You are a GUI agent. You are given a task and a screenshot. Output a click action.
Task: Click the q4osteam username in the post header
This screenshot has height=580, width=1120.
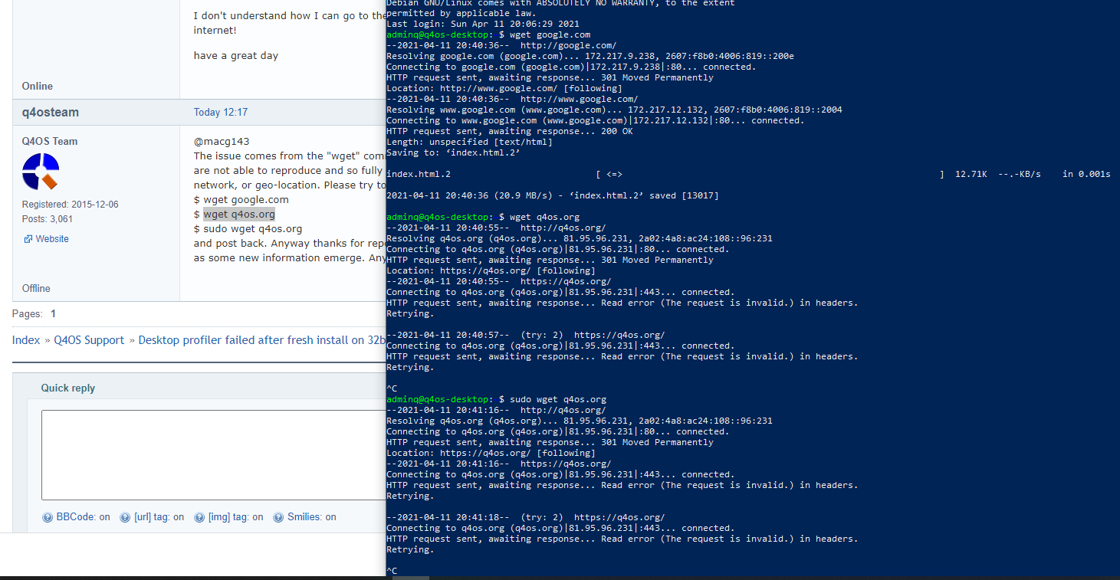pyautogui.click(x=51, y=113)
